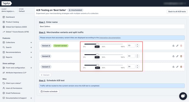Expand Front-end configuration plus button
This screenshot has width=189, height=102.
31,68
